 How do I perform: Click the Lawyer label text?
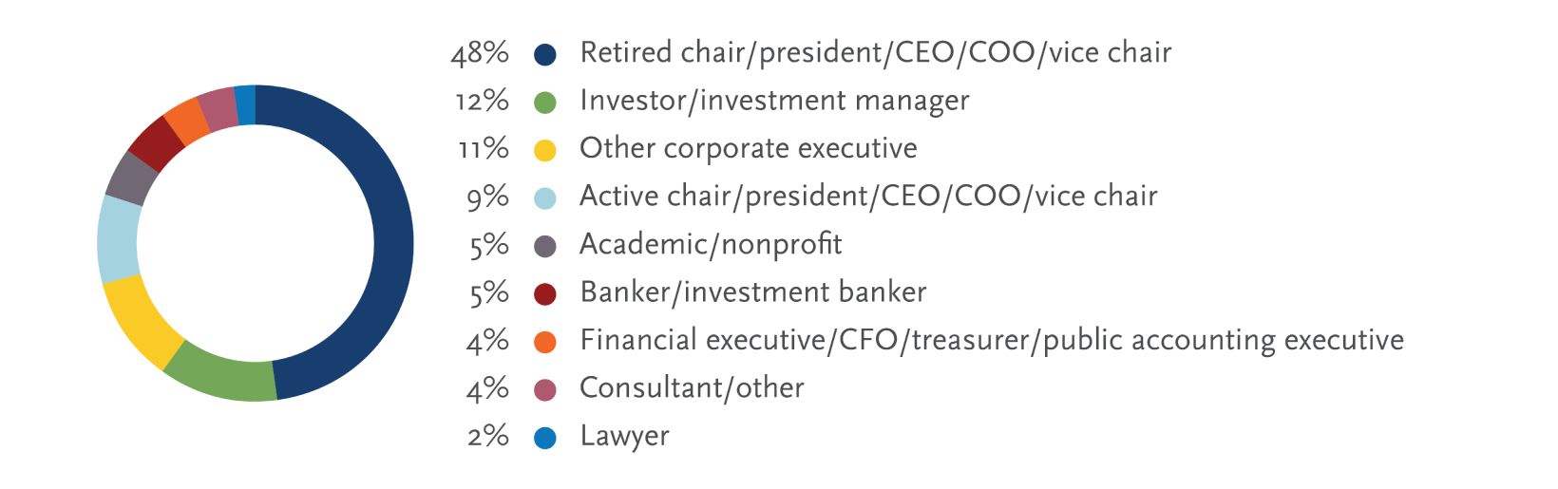coord(624,436)
